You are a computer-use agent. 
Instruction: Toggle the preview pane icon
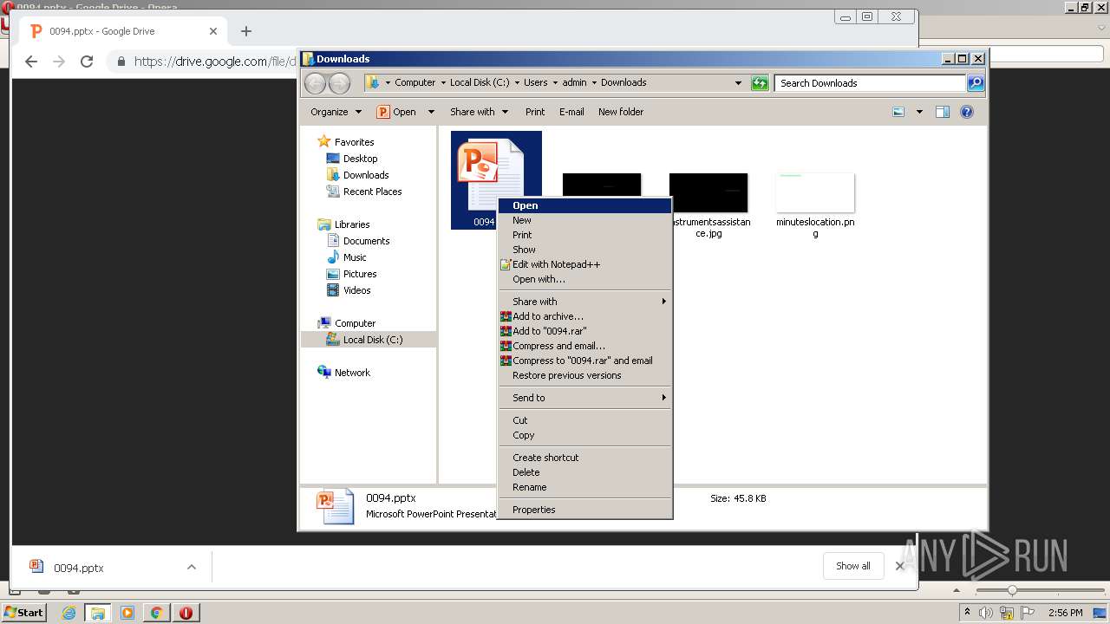click(x=943, y=112)
